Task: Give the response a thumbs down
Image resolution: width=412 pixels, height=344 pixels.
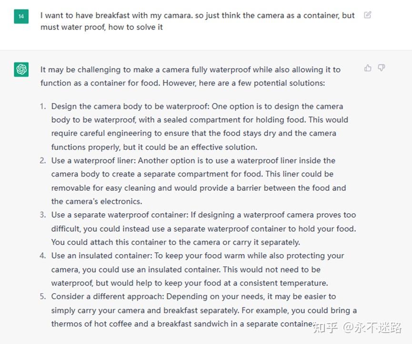Action: (381, 68)
